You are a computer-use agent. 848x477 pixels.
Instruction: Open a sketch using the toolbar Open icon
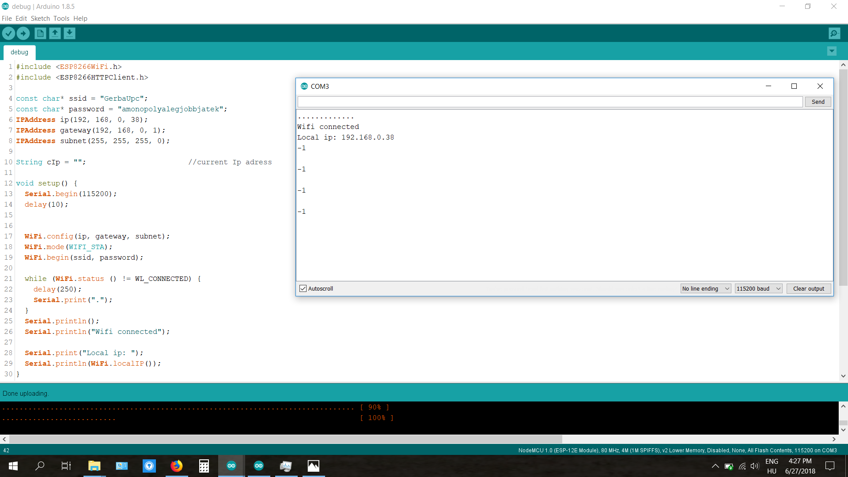pyautogui.click(x=55, y=33)
